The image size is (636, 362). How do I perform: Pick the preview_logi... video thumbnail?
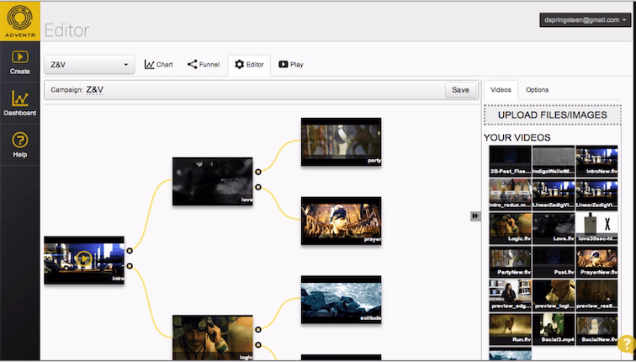(x=554, y=295)
